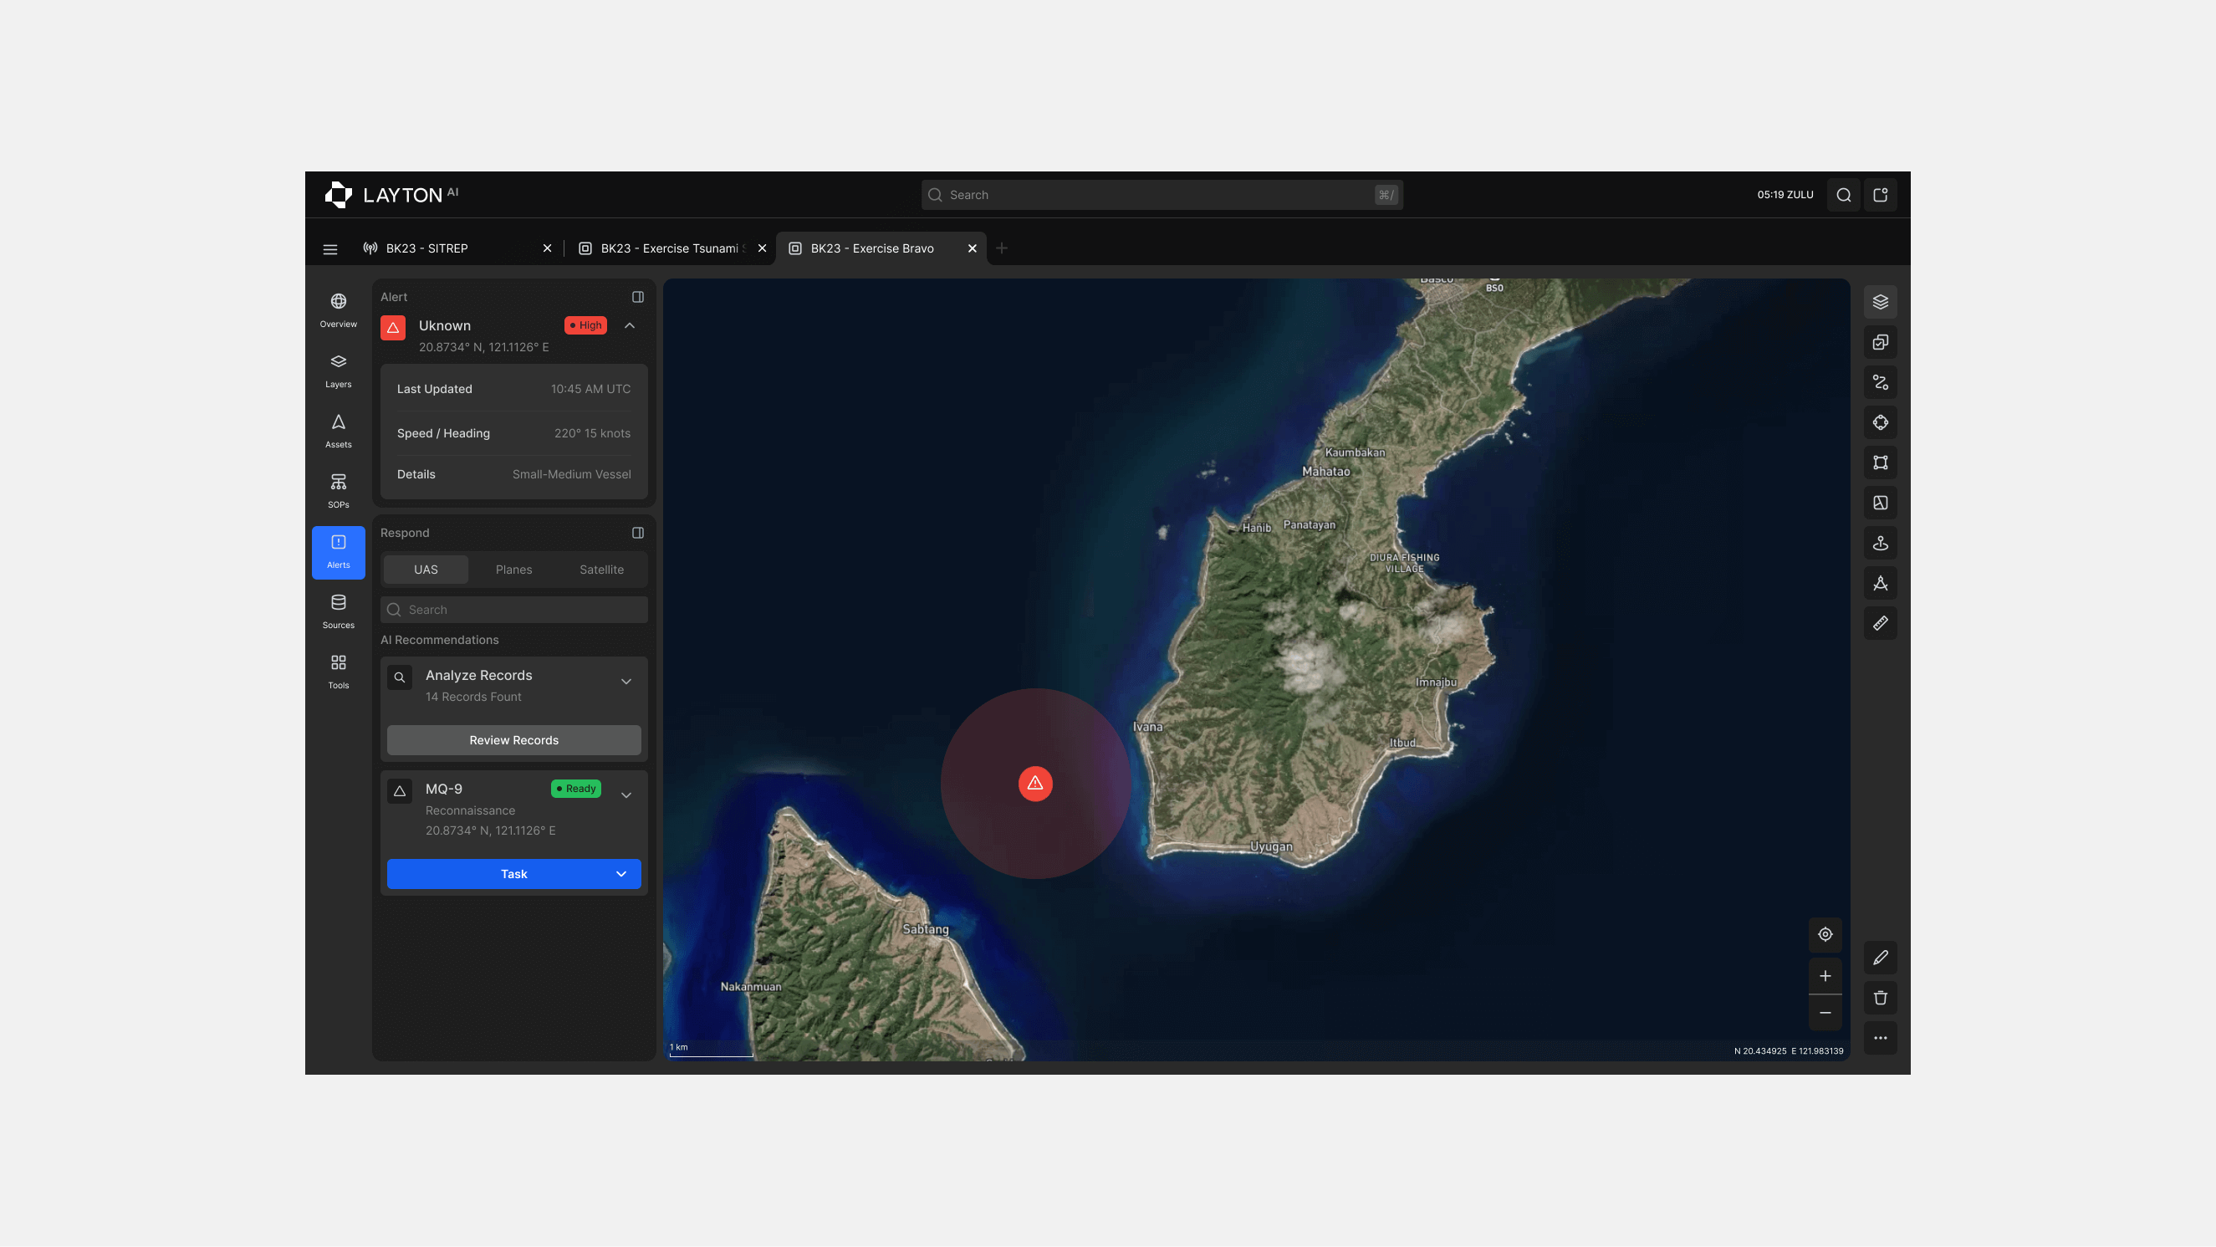This screenshot has height=1247, width=2216.
Task: Select the UAS respond tab
Action: 426,570
